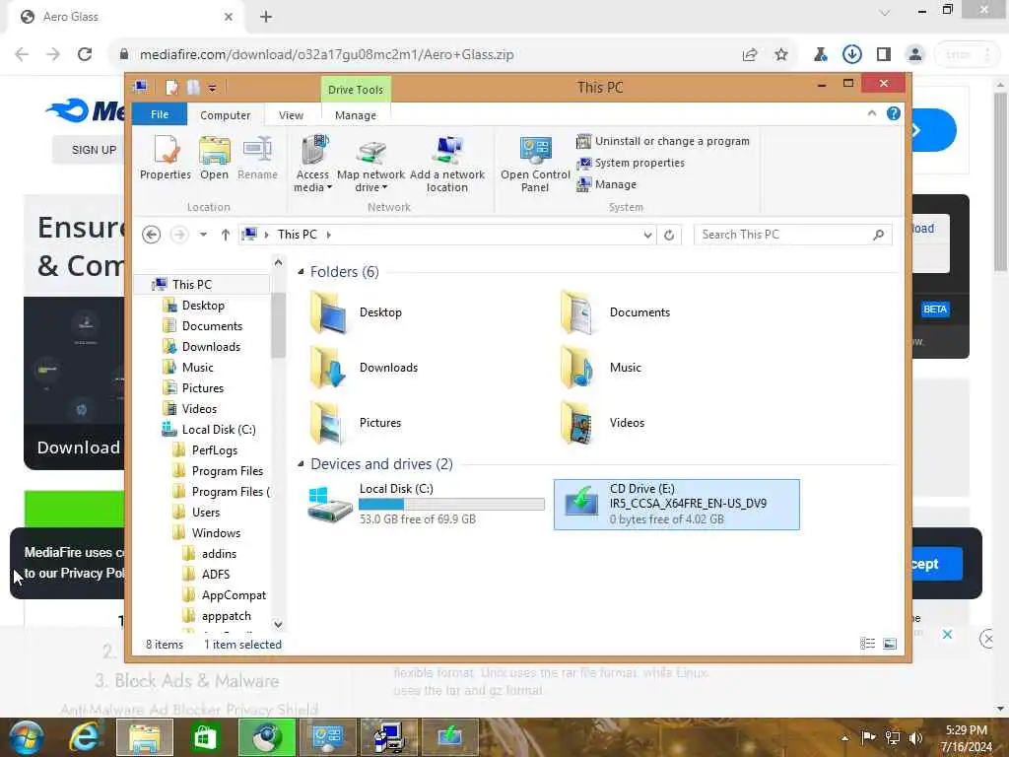Open the Windows Start orb

pos(26,737)
